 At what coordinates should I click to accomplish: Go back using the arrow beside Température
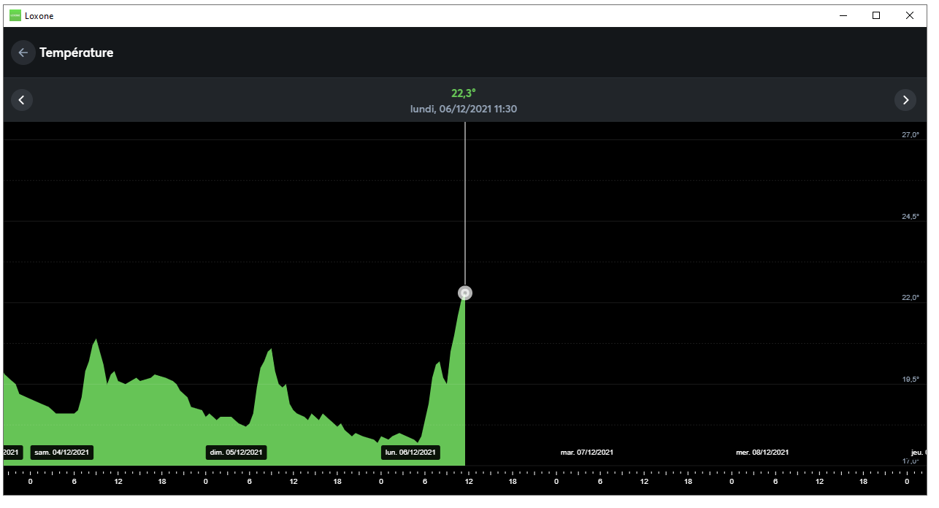pyautogui.click(x=23, y=53)
